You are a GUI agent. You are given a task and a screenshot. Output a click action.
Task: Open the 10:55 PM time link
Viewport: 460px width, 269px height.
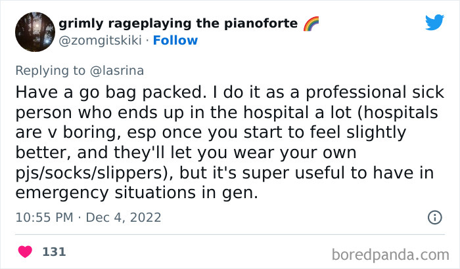tap(44, 217)
